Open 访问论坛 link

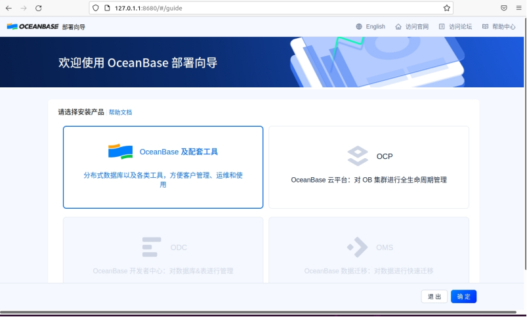pyautogui.click(x=461, y=26)
